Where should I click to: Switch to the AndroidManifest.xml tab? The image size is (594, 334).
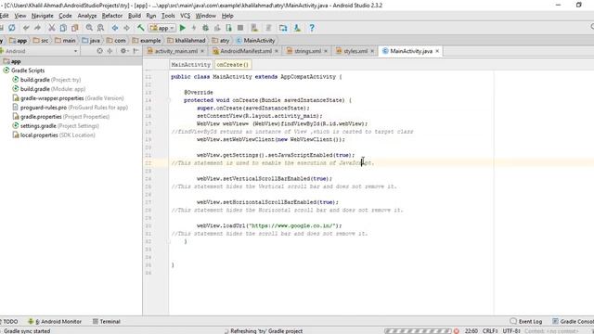245,51
